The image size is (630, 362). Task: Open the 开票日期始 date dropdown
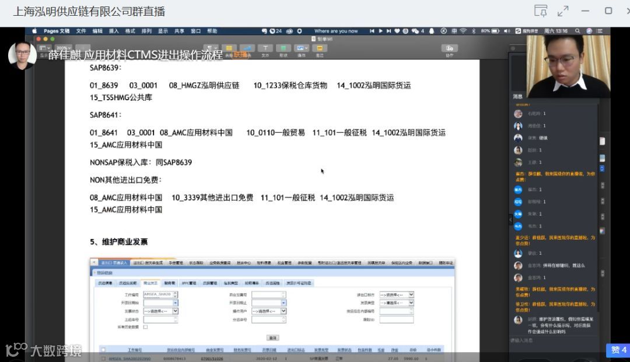point(176,303)
